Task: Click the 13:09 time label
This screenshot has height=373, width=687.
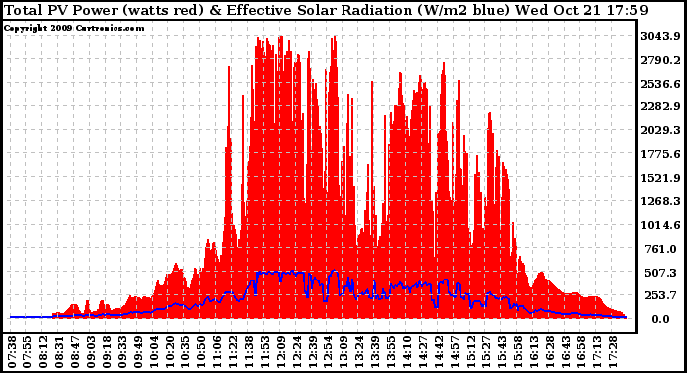Action: (343, 352)
